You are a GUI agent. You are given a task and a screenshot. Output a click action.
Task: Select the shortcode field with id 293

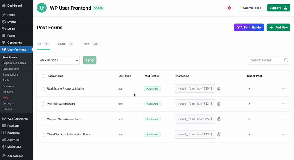[x=195, y=134]
